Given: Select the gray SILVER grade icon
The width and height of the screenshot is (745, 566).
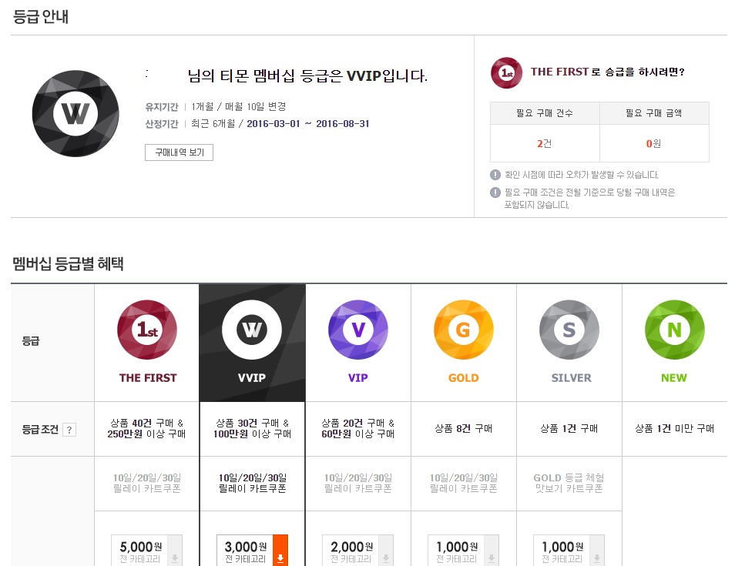Looking at the screenshot, I should tap(569, 331).
